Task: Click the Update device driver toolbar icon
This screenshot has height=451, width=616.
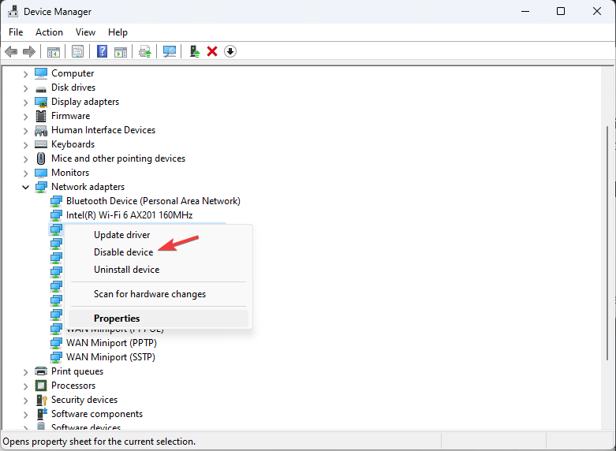Action: tap(145, 51)
